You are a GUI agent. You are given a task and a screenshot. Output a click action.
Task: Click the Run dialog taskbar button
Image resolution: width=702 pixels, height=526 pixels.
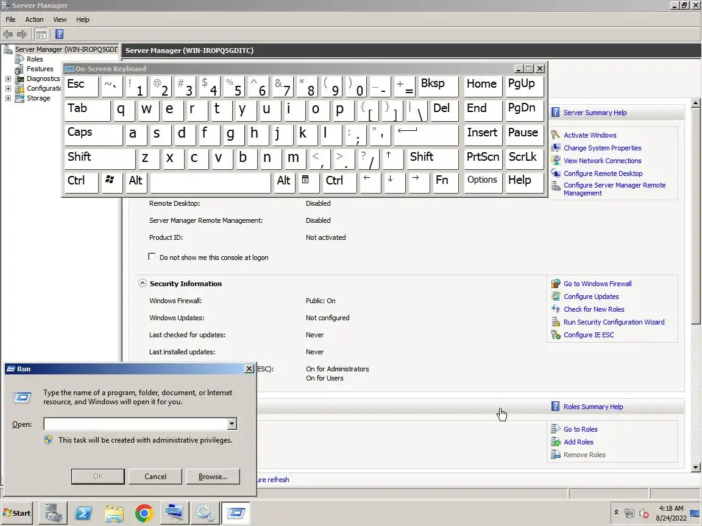pyautogui.click(x=235, y=513)
